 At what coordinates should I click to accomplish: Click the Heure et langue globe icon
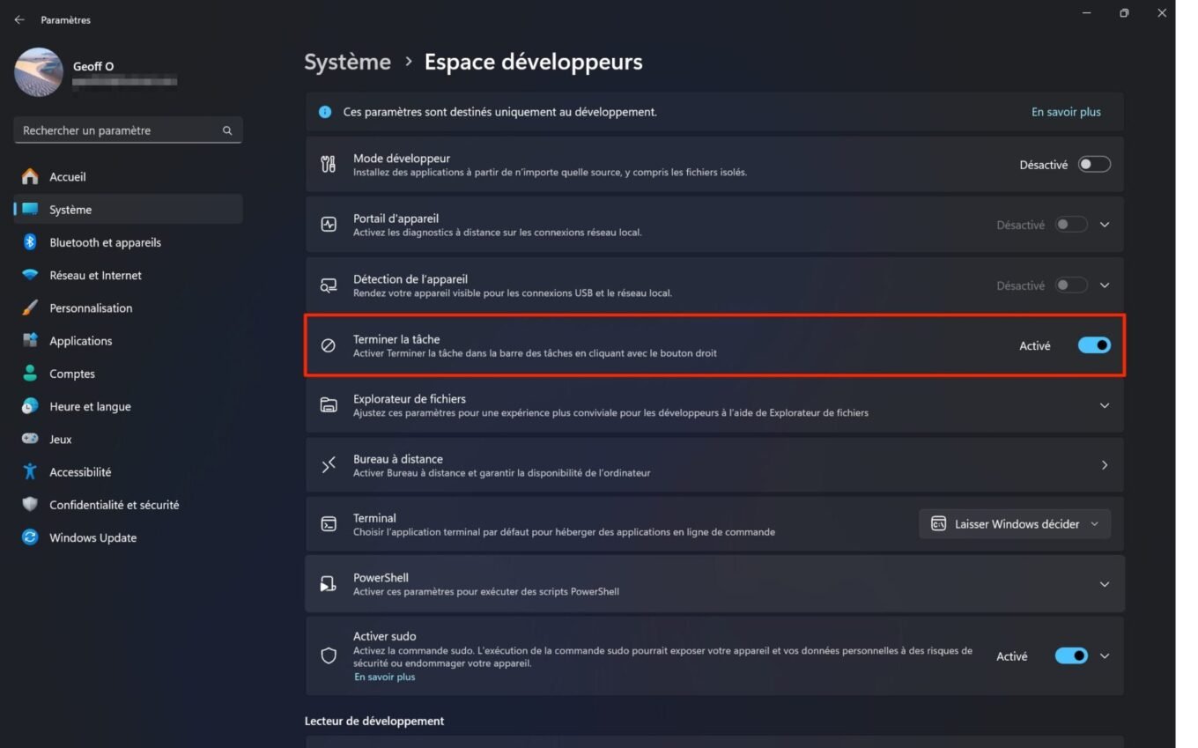point(30,406)
